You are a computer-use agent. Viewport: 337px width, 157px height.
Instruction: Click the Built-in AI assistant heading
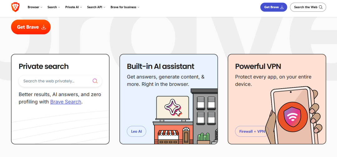[x=161, y=67]
